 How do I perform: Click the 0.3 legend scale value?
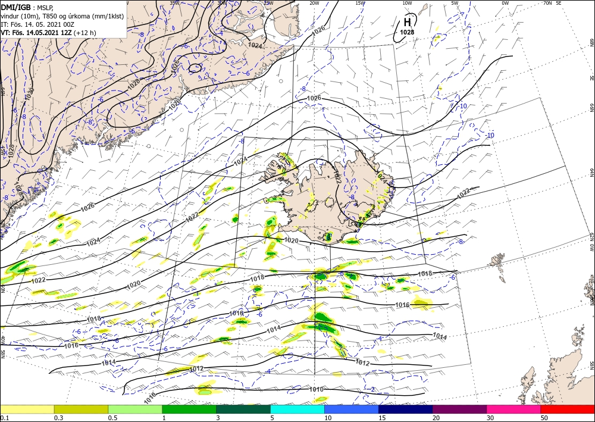[x=58, y=418]
